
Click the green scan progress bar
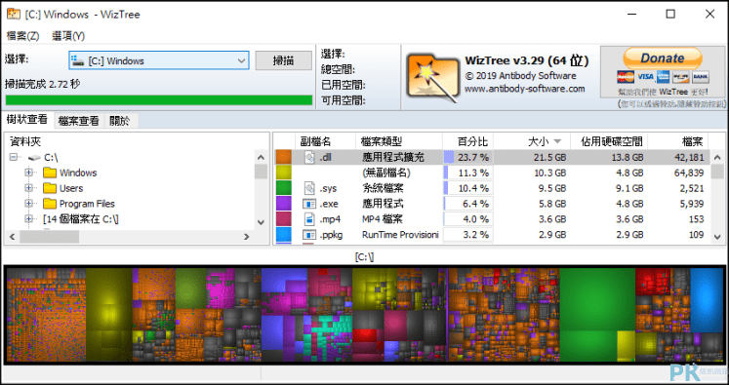click(159, 99)
